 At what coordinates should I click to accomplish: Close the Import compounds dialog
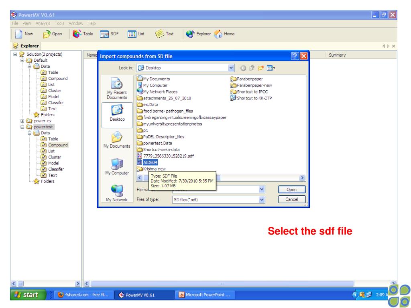[303, 56]
